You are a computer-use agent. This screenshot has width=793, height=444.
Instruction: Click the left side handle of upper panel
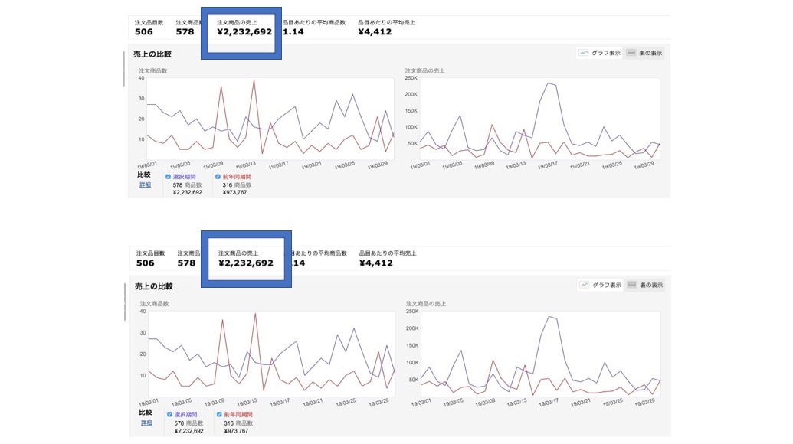tap(123, 70)
